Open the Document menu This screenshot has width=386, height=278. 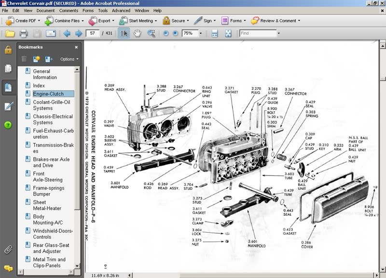tap(45, 11)
